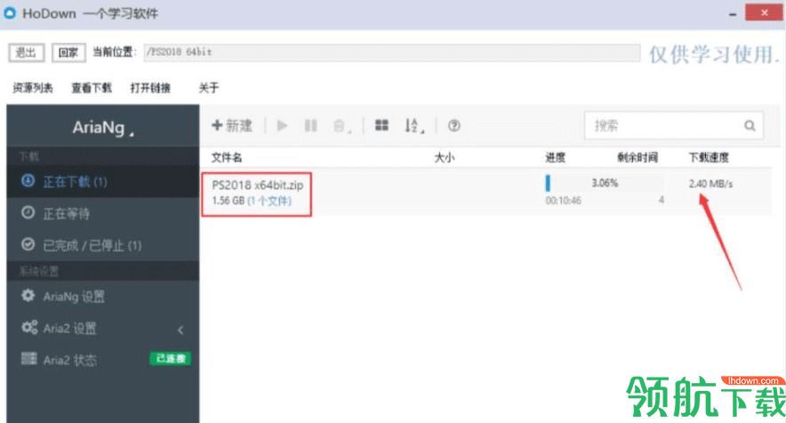
Task: Click the 大小 column header
Action: click(445, 158)
